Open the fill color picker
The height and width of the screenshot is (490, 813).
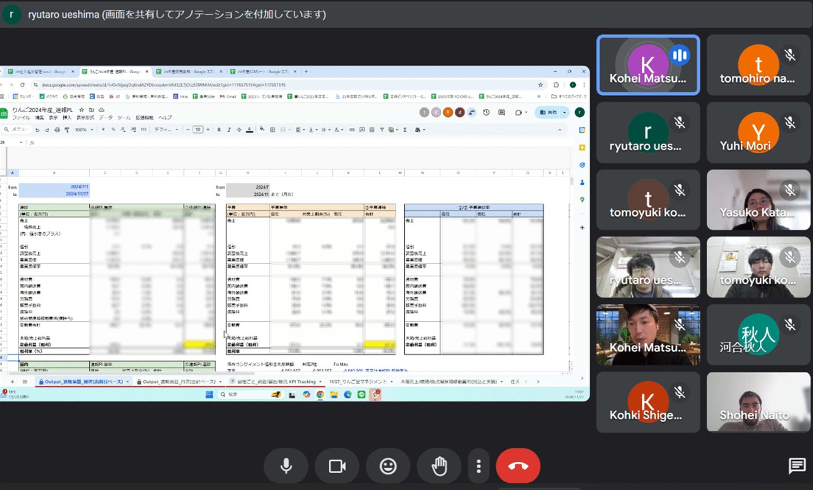pyautogui.click(x=262, y=130)
